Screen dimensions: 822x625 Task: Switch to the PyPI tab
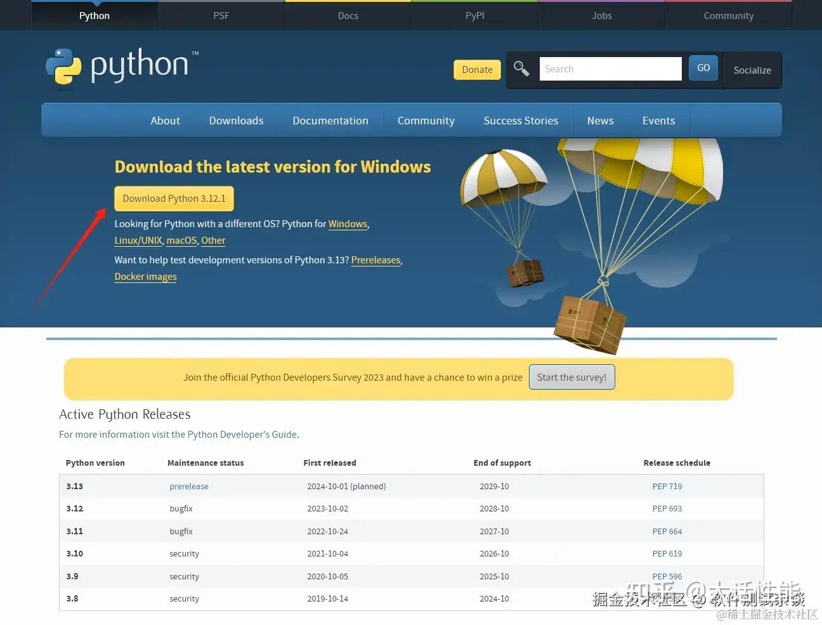click(474, 15)
